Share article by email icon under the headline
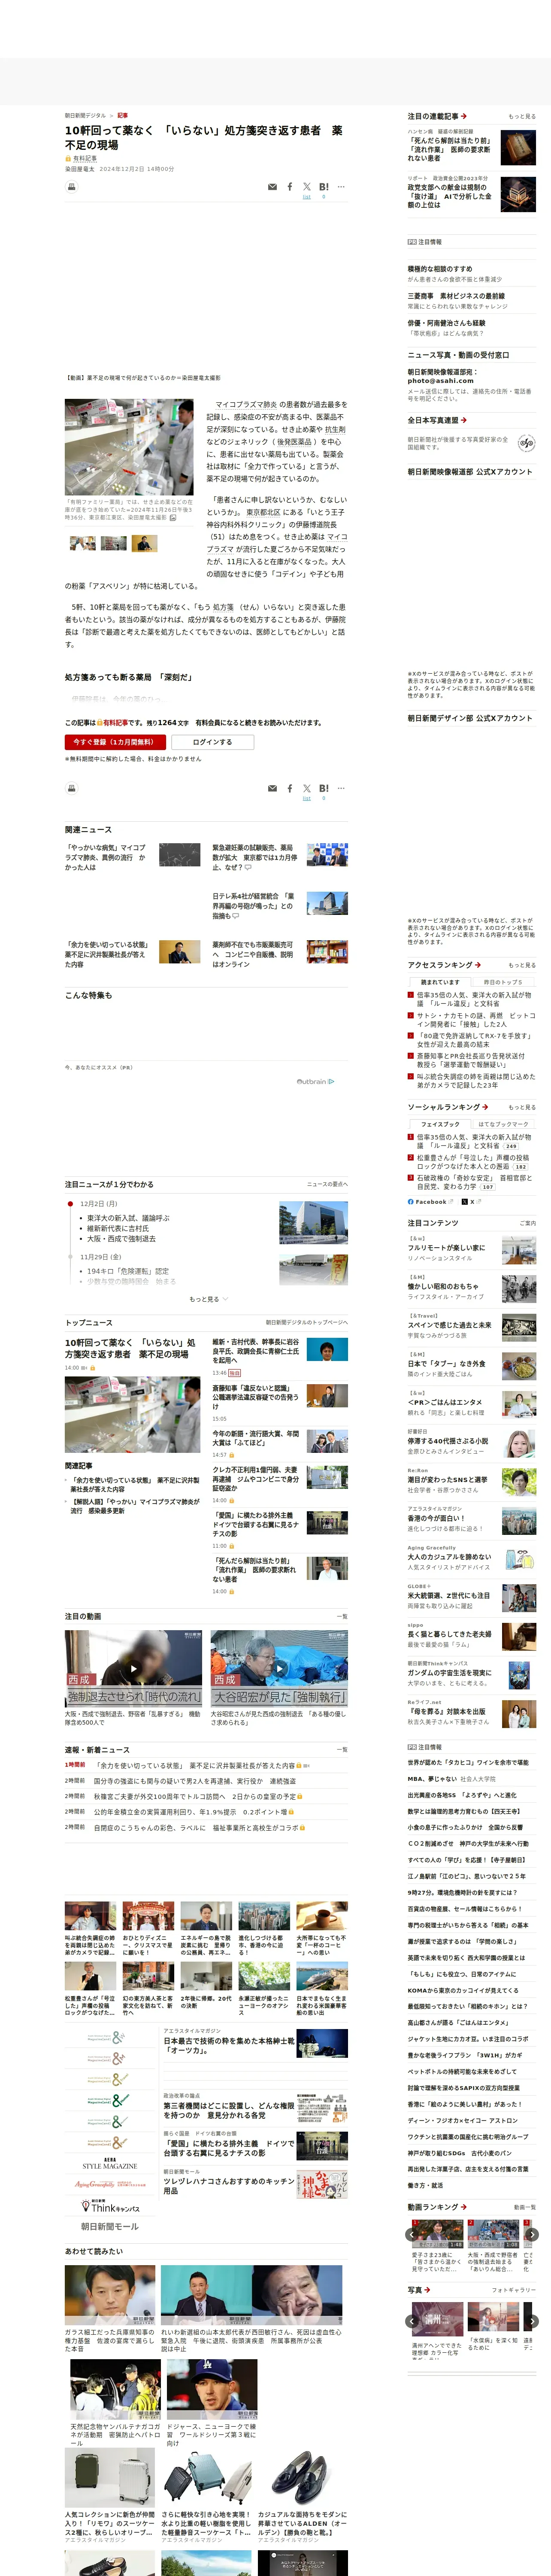The width and height of the screenshot is (551, 2576). [x=272, y=187]
